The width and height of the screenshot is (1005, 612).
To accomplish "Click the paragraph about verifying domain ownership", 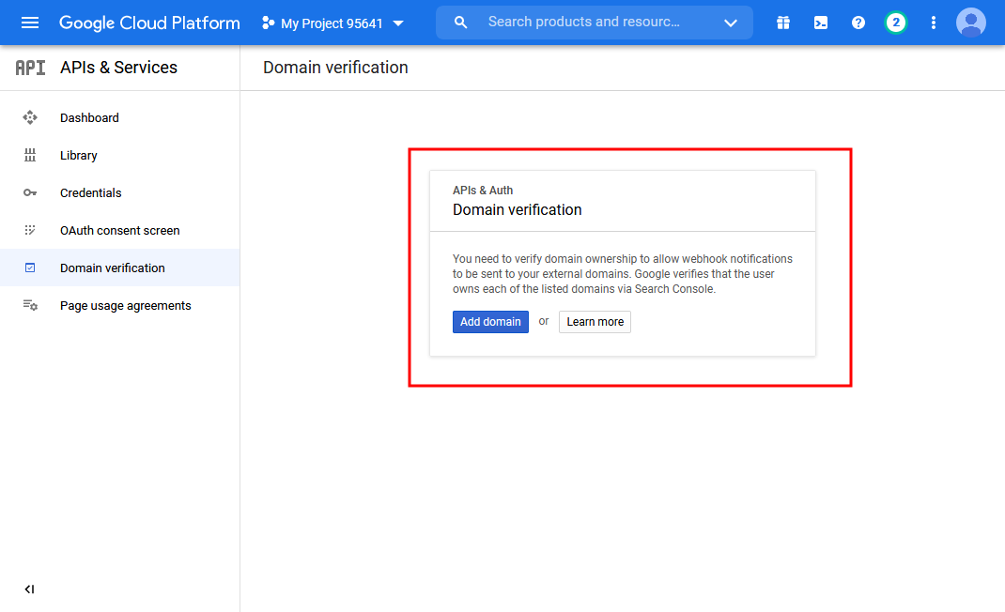I will click(x=623, y=274).
